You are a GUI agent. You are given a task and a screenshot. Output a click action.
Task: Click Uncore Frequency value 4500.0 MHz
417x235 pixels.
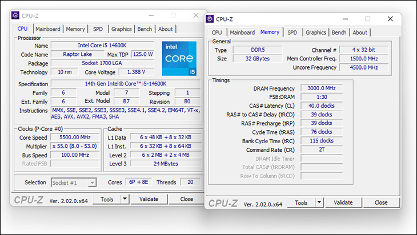363,67
